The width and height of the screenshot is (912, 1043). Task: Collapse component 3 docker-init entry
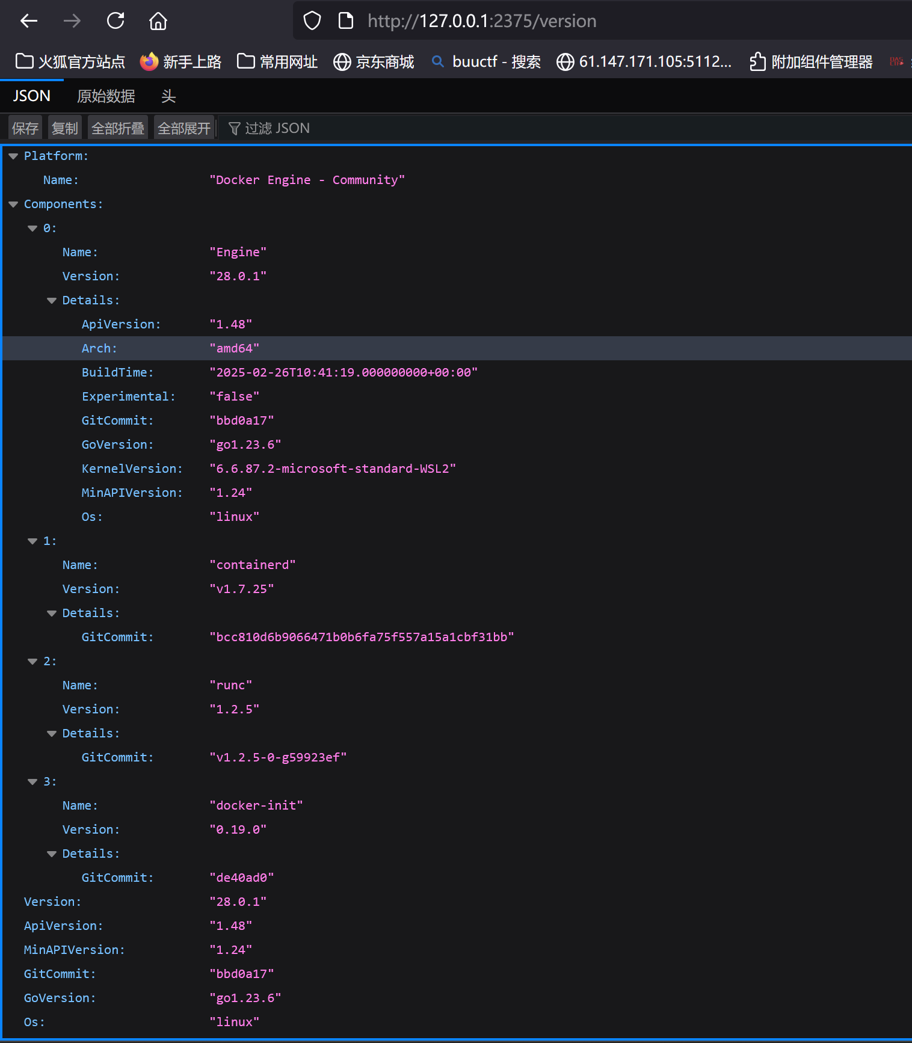[32, 782]
